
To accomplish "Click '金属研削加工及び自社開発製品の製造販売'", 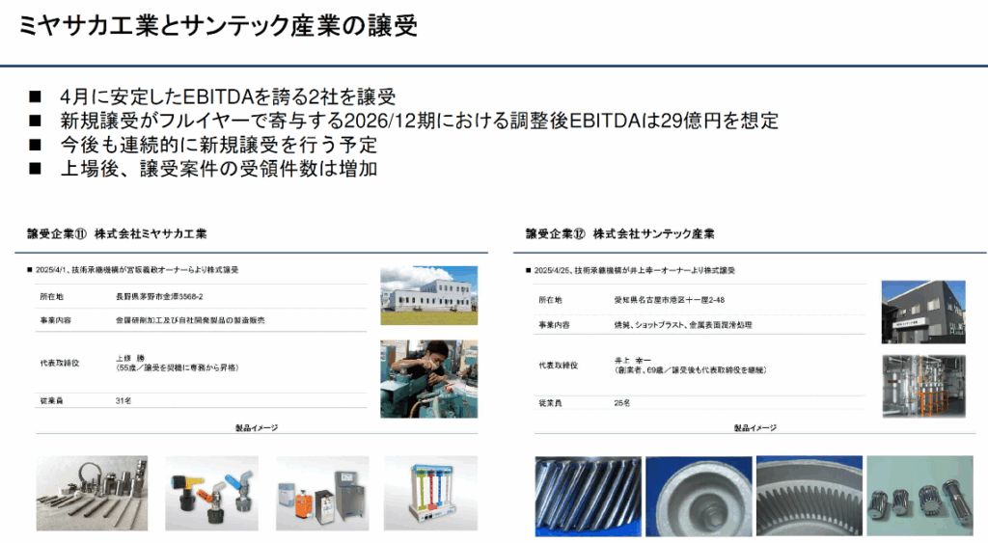I will 190,320.
